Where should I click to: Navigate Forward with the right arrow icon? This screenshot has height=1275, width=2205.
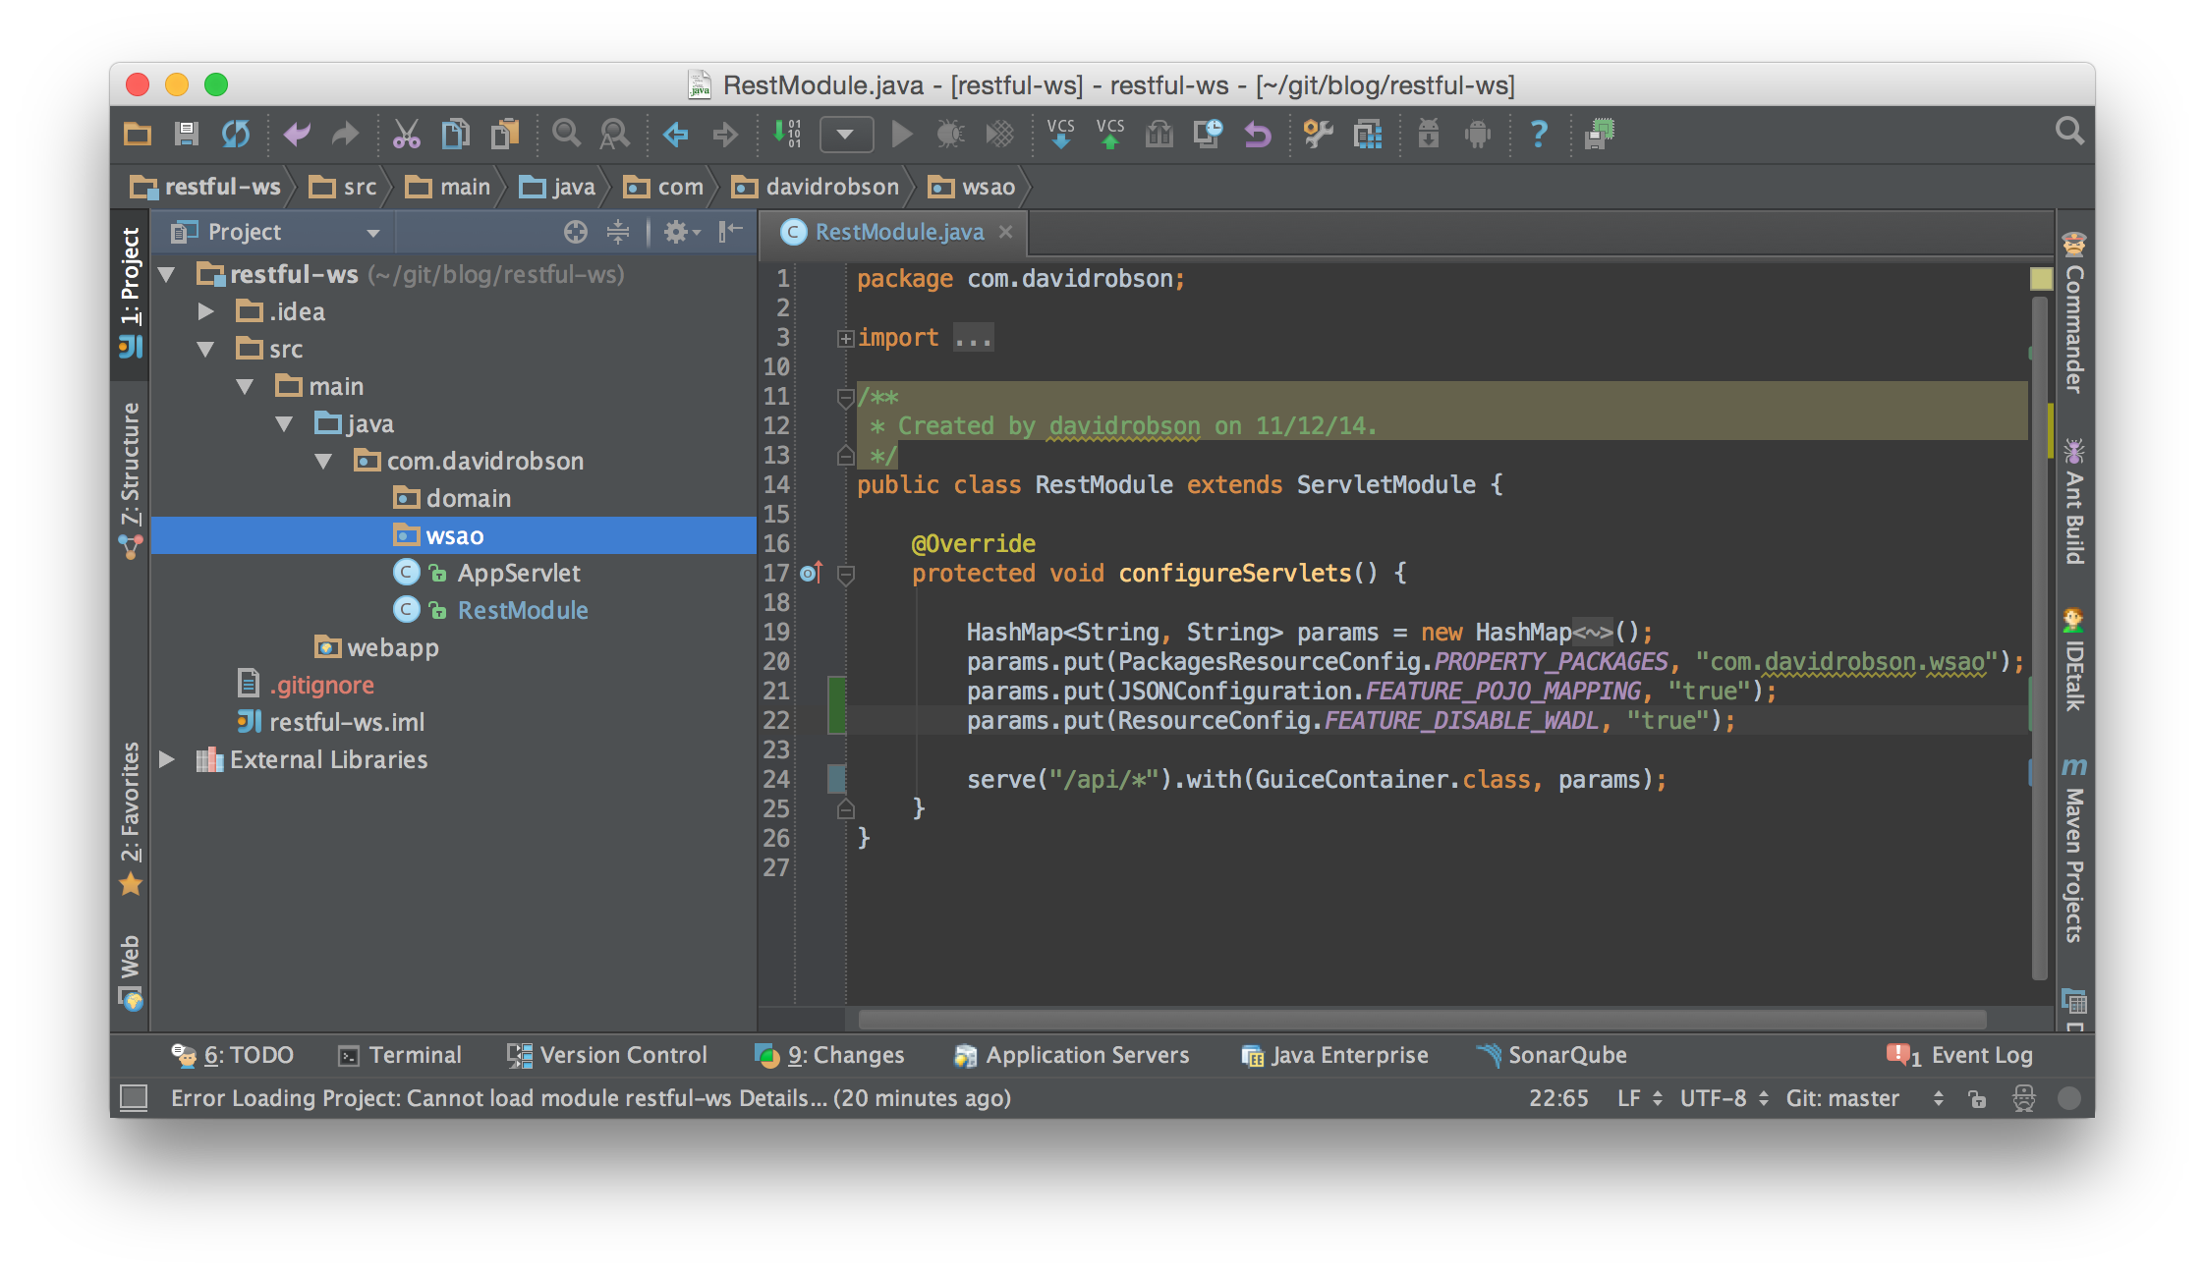725,134
